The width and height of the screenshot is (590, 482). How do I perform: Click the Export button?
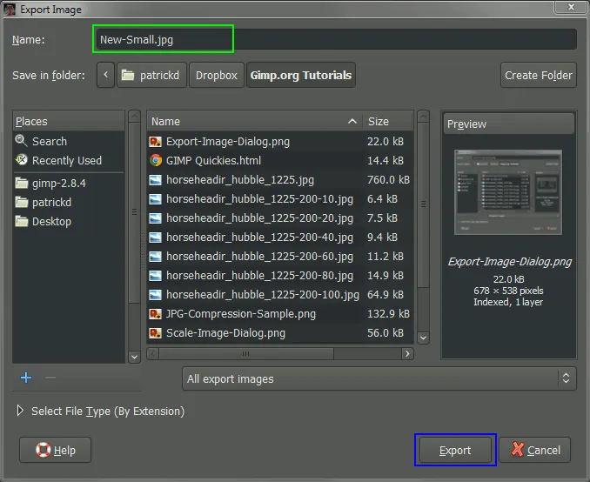[455, 450]
